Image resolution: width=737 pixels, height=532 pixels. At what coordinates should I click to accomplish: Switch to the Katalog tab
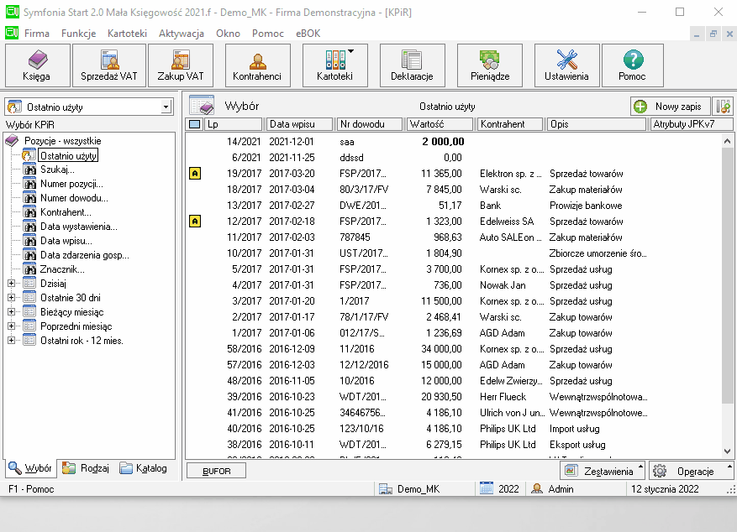(x=144, y=468)
